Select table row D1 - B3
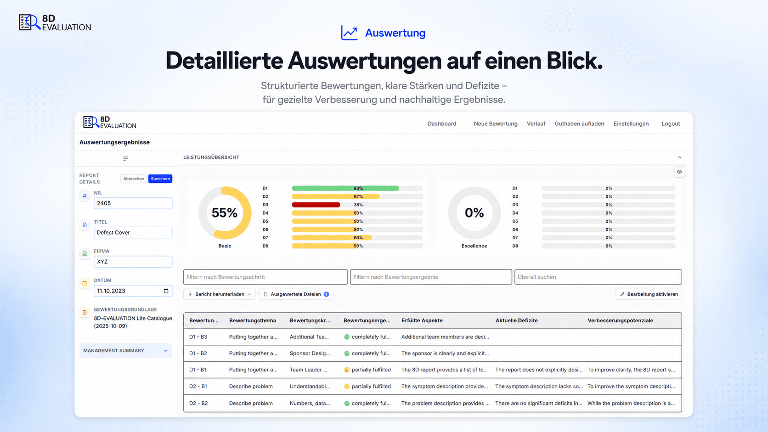The image size is (768, 432). click(432, 337)
